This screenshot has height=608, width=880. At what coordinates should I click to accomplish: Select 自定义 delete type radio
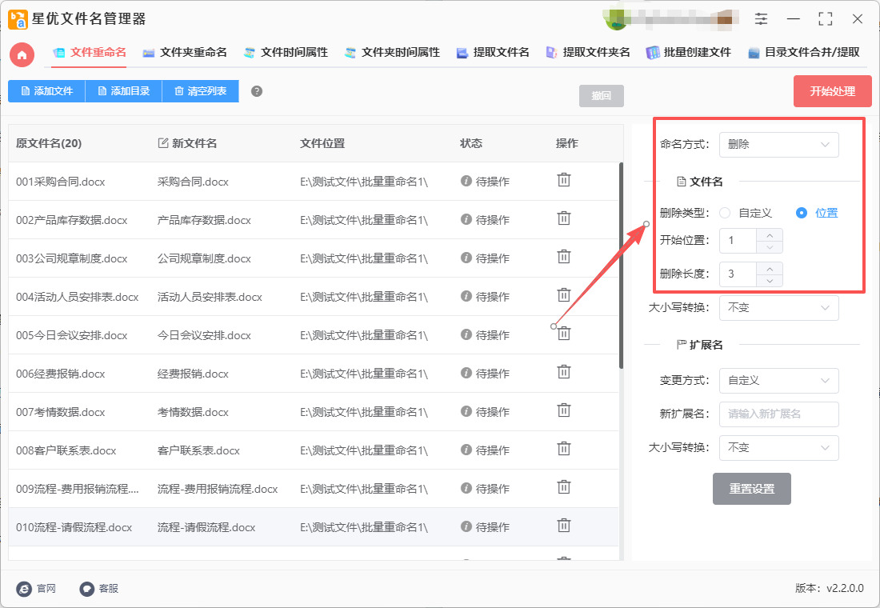725,213
